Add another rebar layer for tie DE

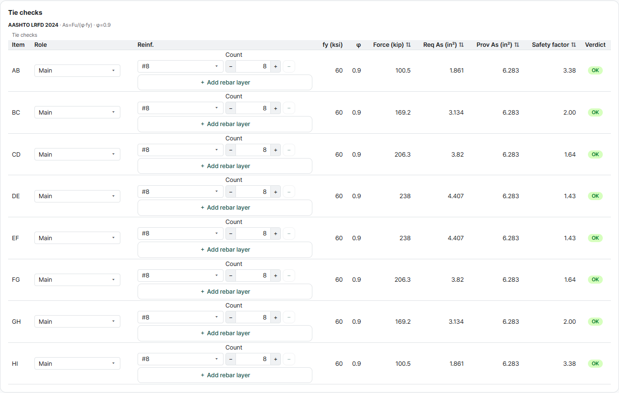click(225, 208)
